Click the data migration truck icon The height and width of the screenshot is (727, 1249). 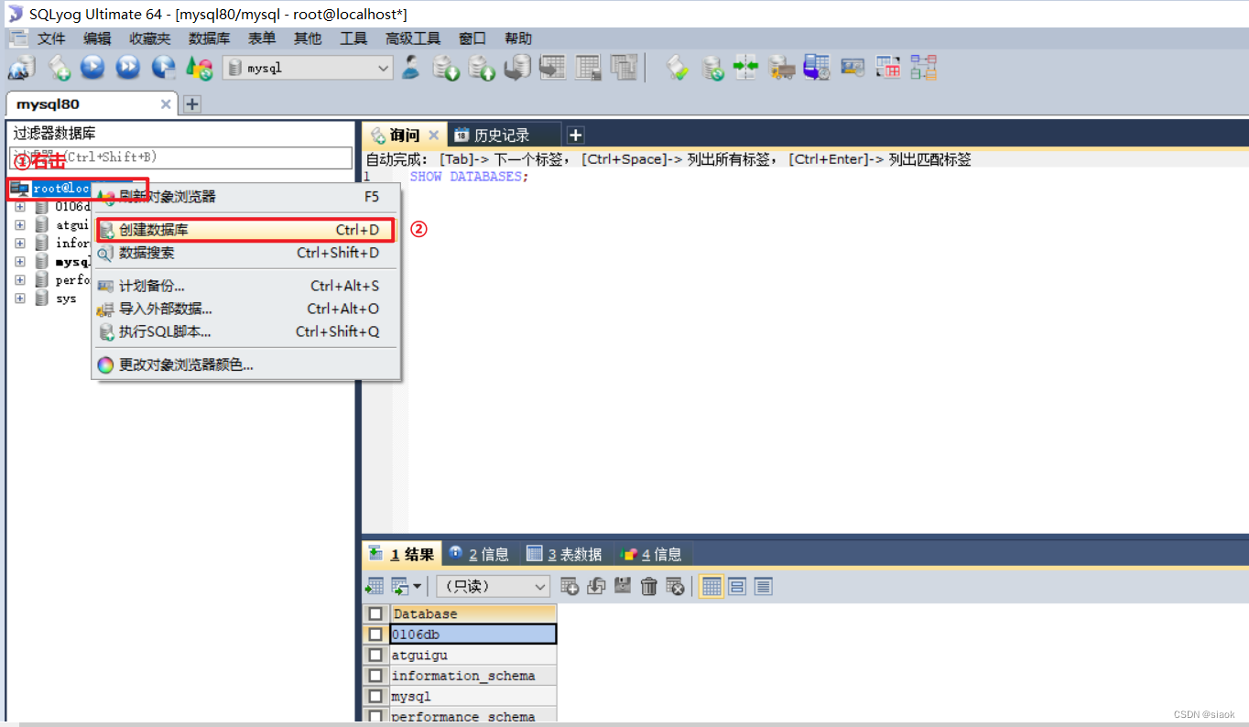click(x=781, y=67)
